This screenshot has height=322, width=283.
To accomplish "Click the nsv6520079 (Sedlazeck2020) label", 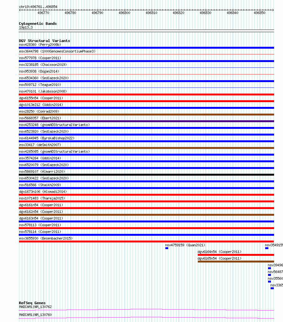I will tap(44, 165).
